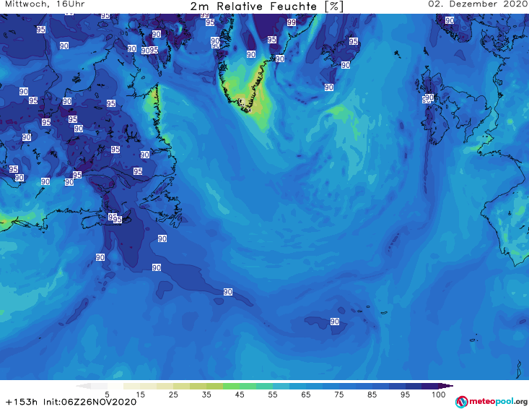Pick the dark purple colorbar segment left of 100
This screenshot has height=409, width=529.
(430, 386)
